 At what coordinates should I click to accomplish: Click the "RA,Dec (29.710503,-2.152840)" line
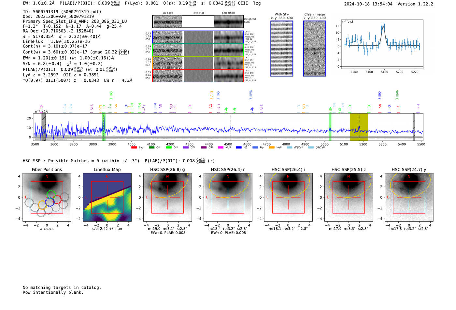point(58,31)
